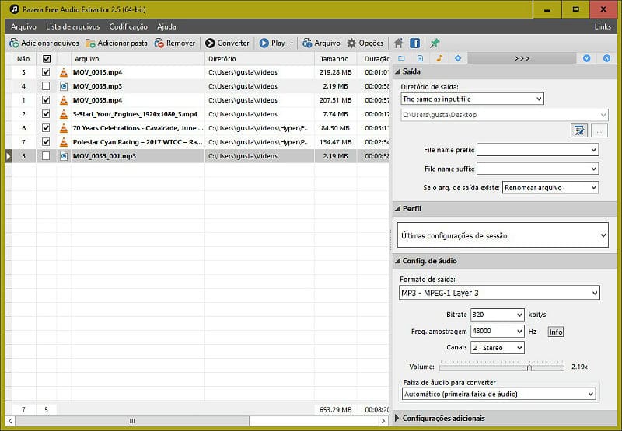The image size is (622, 431).
Task: Collapse the Perfil section header
Action: [398, 209]
